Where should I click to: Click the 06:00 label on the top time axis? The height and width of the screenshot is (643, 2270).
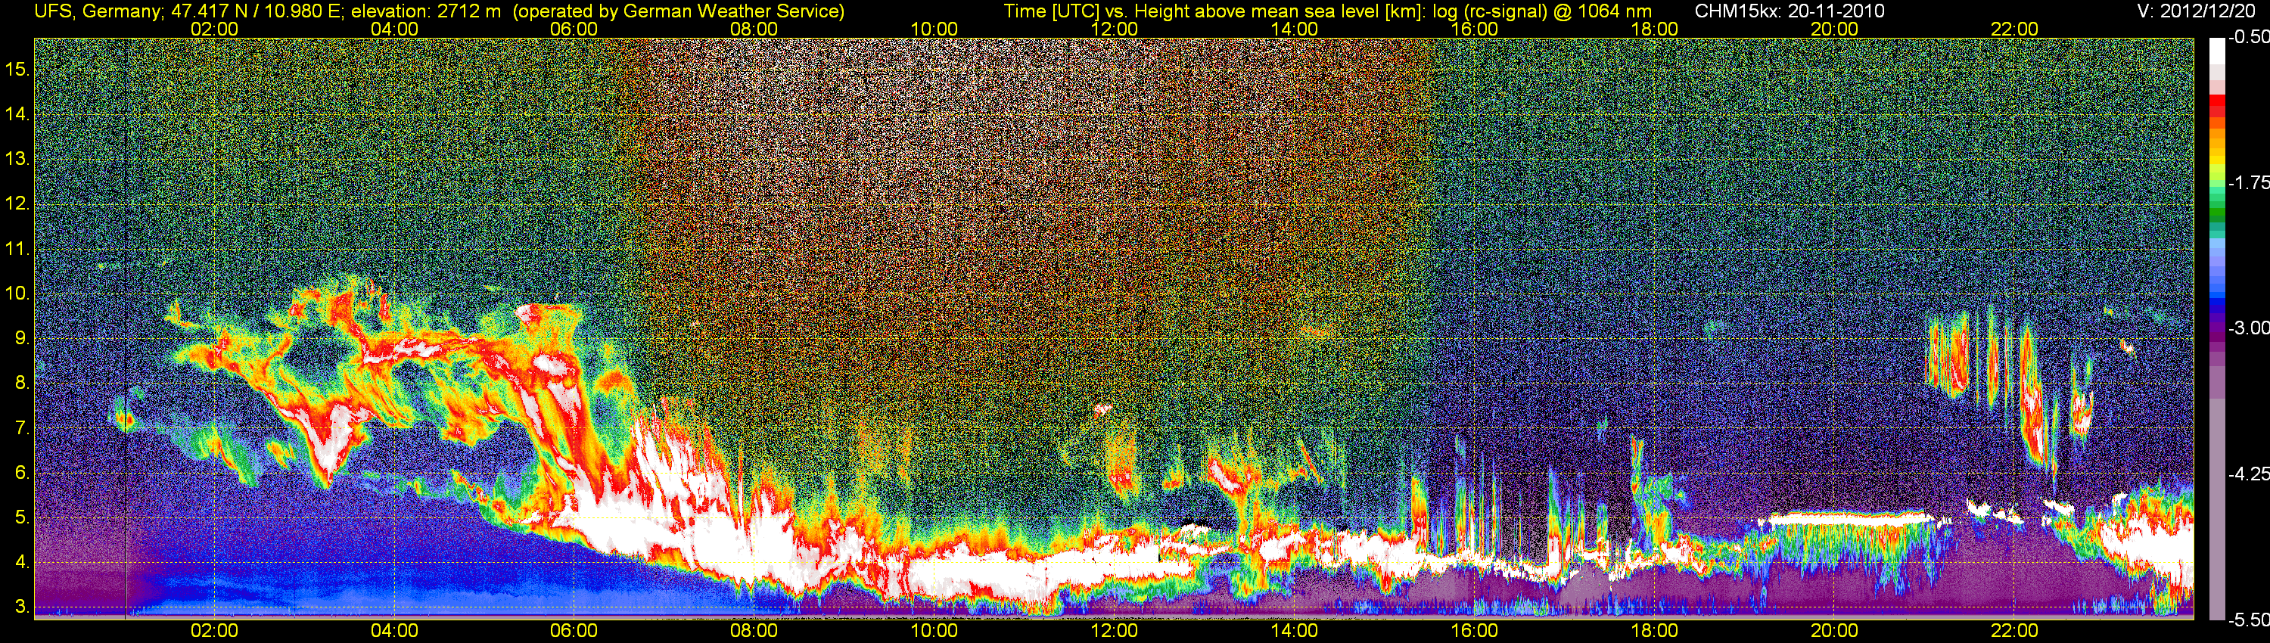tap(574, 29)
